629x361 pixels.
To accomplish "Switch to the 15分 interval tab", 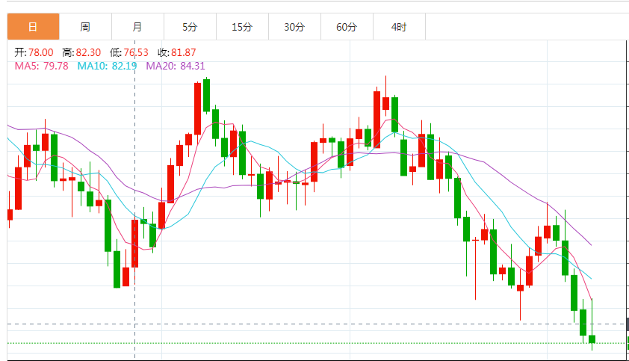I will 242,27.
